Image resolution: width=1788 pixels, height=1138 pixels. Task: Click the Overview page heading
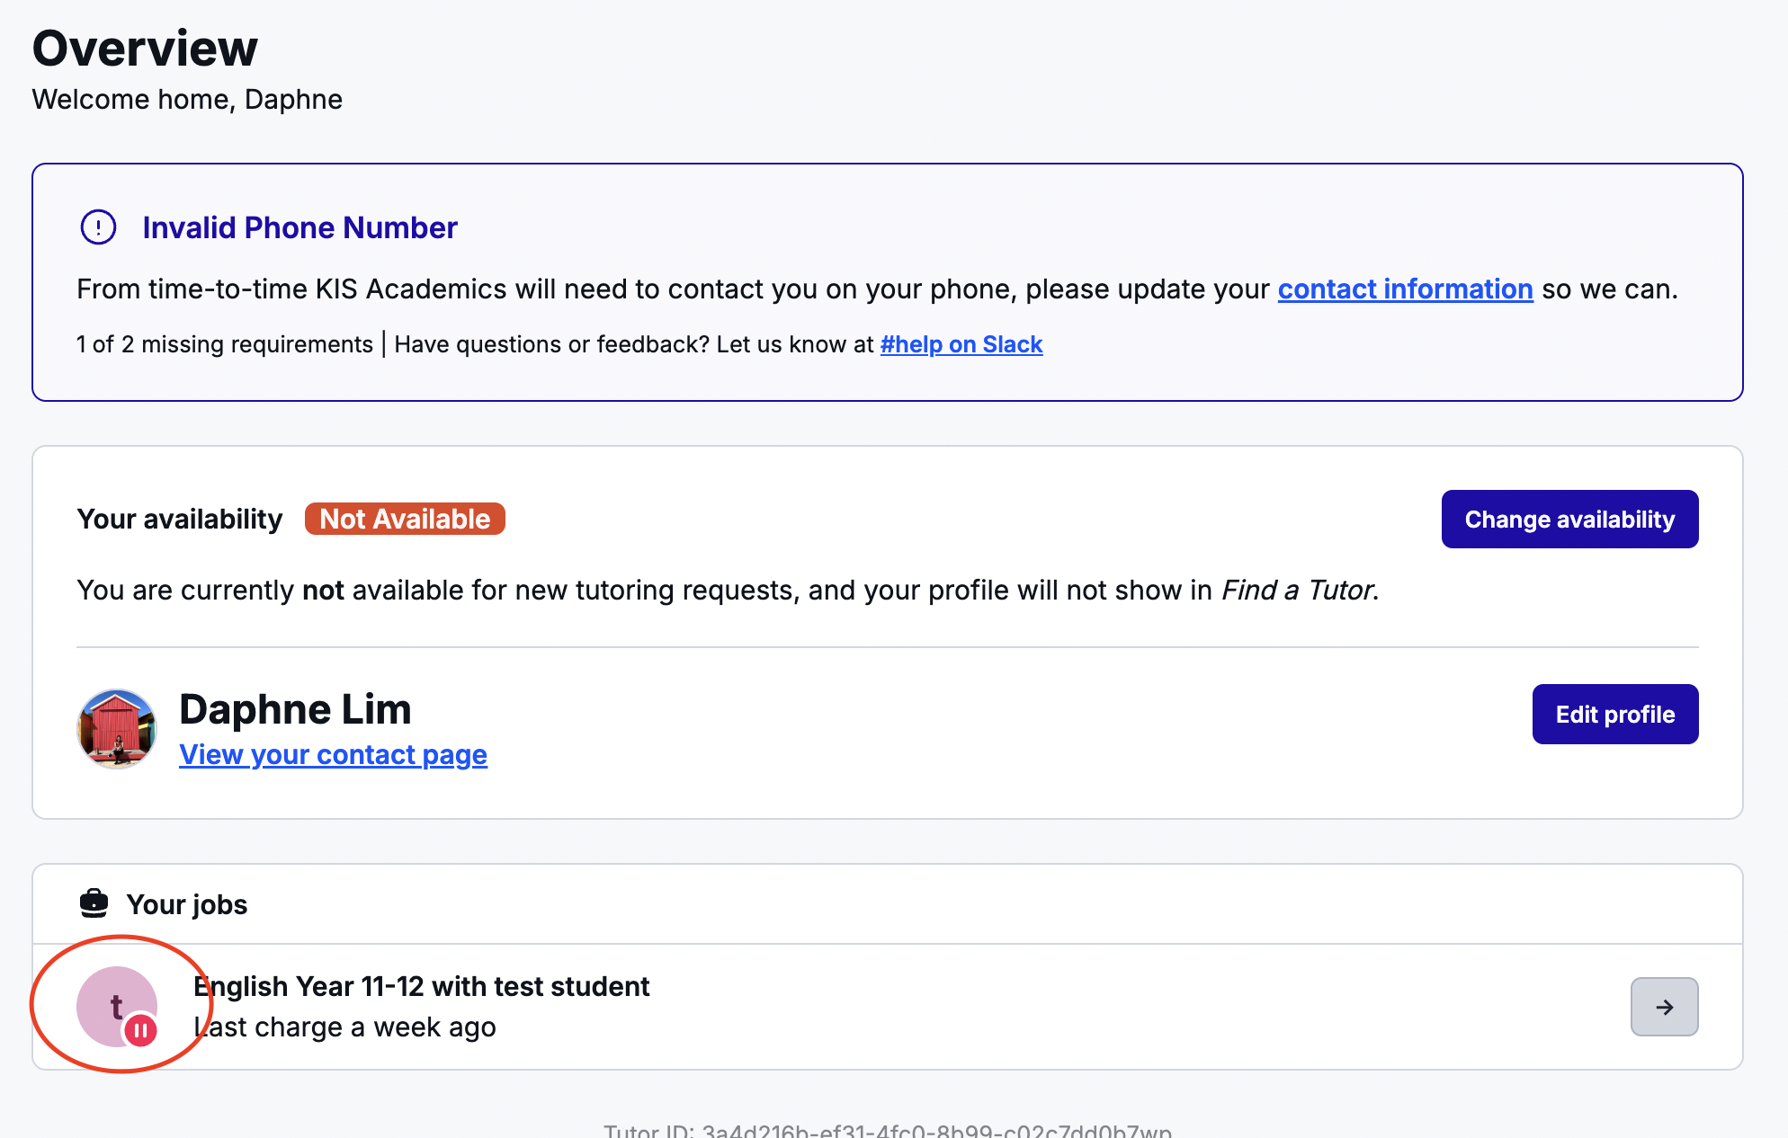tap(144, 47)
